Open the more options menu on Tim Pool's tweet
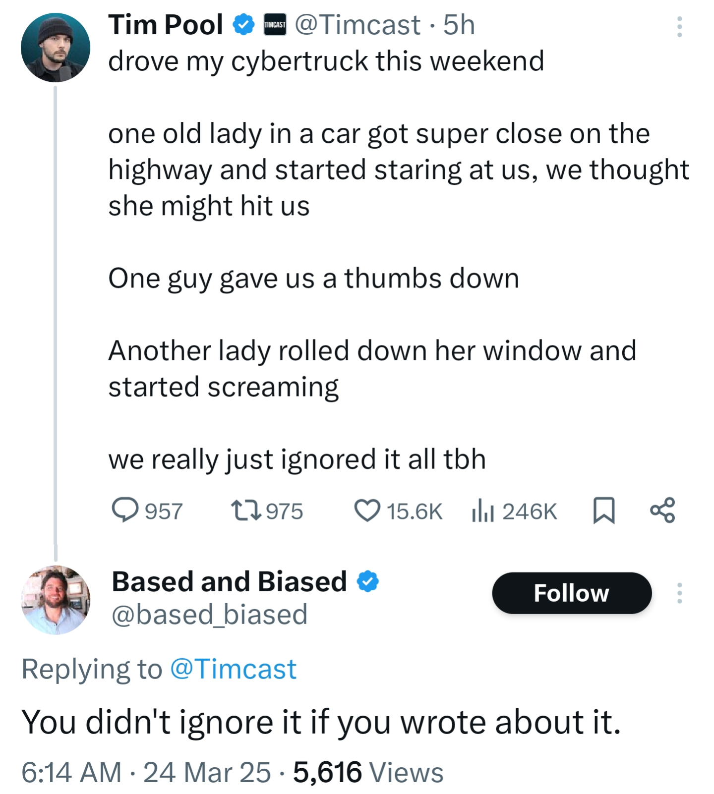The width and height of the screenshot is (714, 794). click(679, 27)
